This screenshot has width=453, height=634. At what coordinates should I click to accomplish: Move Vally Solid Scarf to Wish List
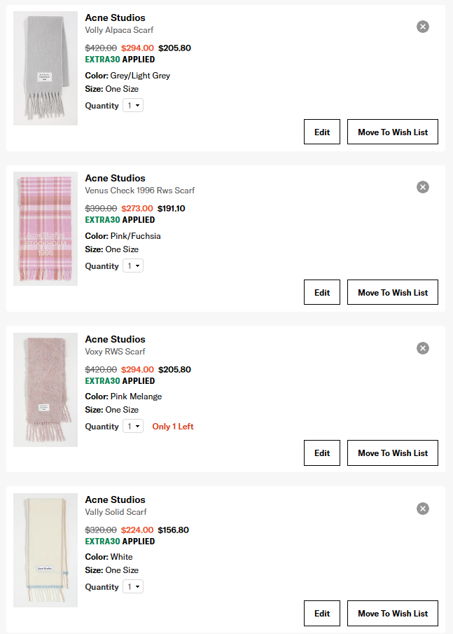[393, 614]
